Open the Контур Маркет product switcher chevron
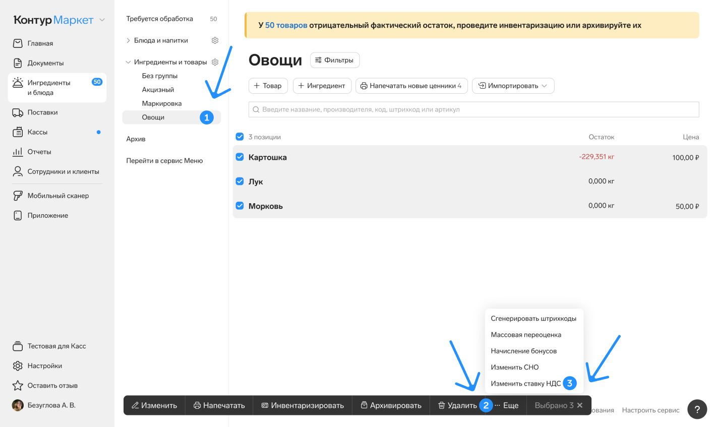 click(102, 20)
